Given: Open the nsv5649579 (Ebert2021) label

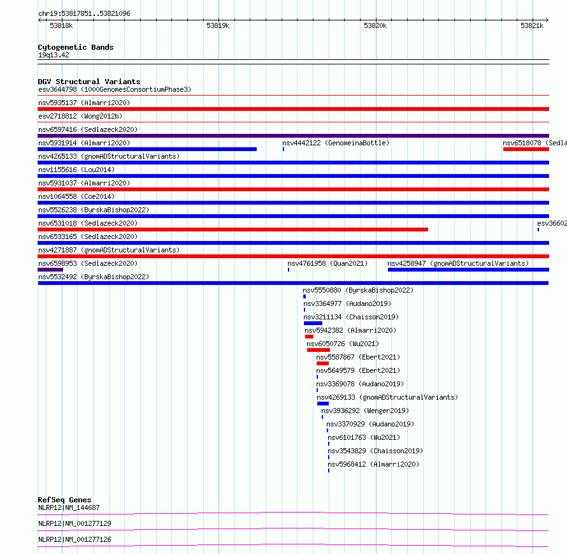Looking at the screenshot, I should 358,370.
